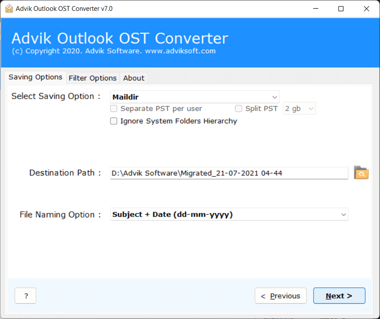Close the Advik Outlook OST Converter window
The width and height of the screenshot is (380, 319).
point(367,9)
